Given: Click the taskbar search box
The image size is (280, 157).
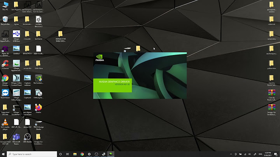Looking at the screenshot, I should point(32,154).
